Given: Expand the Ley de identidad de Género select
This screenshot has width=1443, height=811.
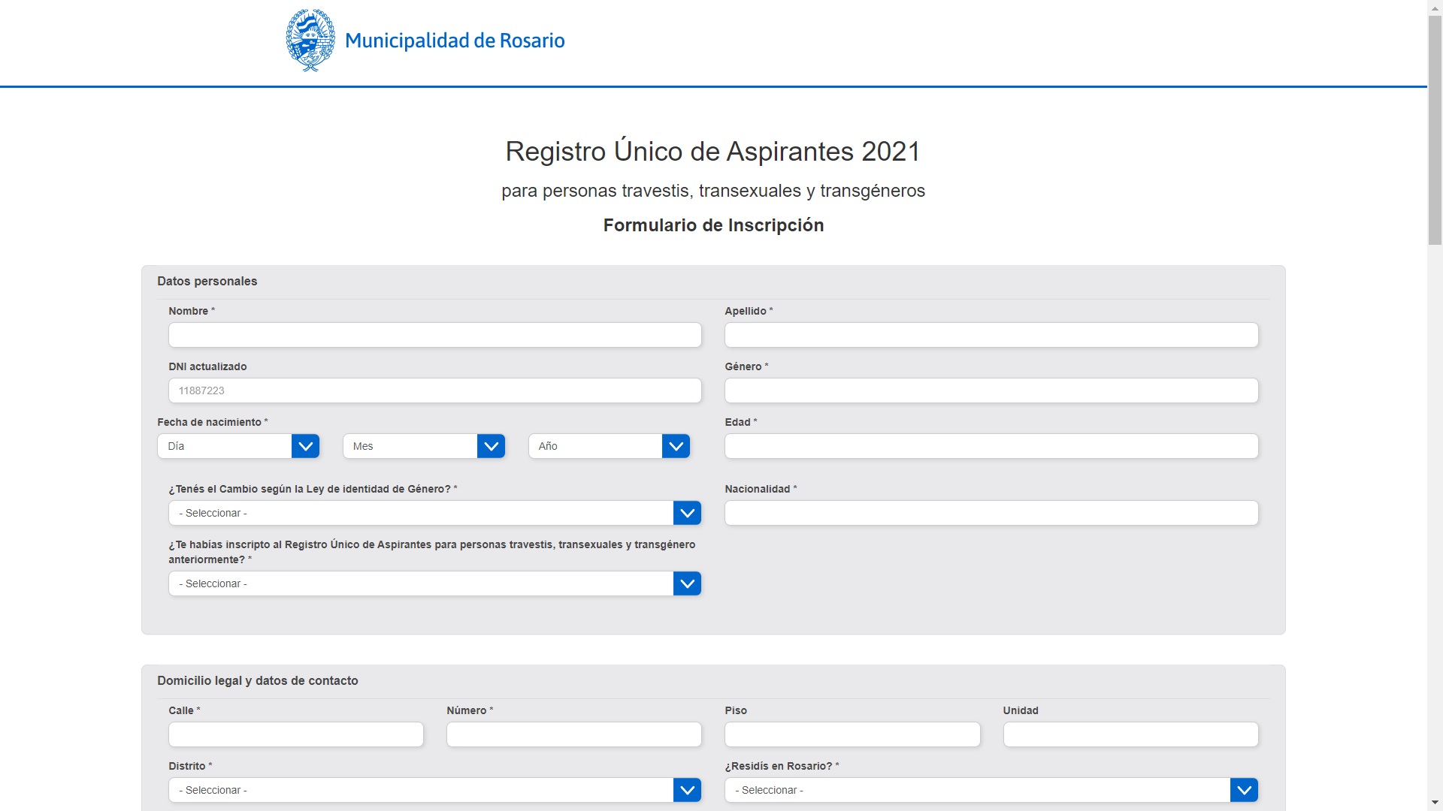Looking at the screenshot, I should 434,513.
